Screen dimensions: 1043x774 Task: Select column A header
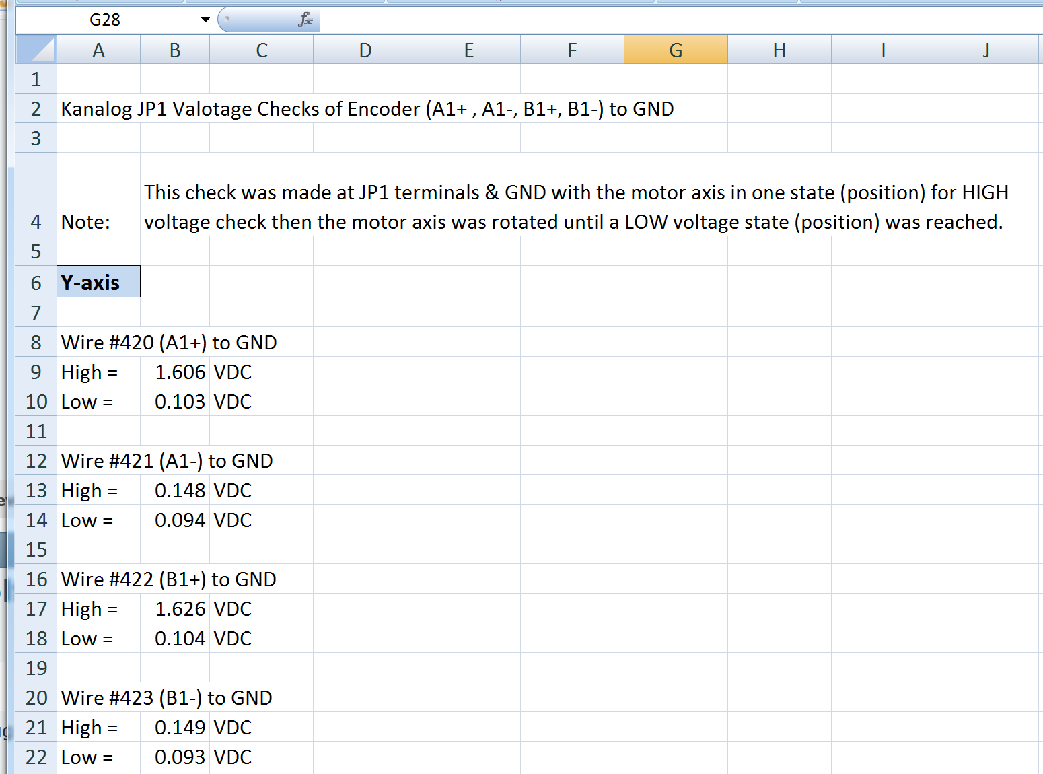(98, 50)
